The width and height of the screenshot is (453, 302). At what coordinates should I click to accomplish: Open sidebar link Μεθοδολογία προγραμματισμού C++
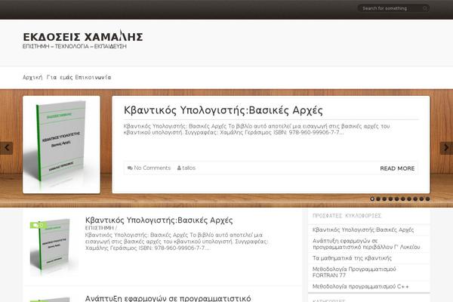tap(361, 286)
